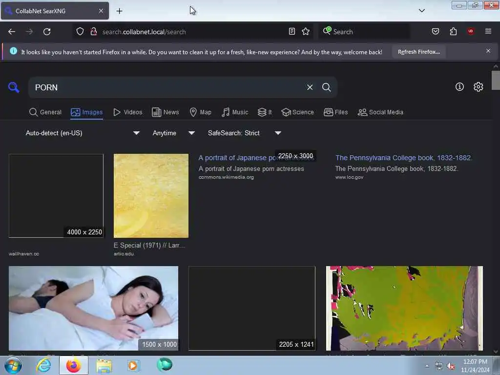The image size is (500, 375).
Task: Reload the current page
Action: click(47, 32)
